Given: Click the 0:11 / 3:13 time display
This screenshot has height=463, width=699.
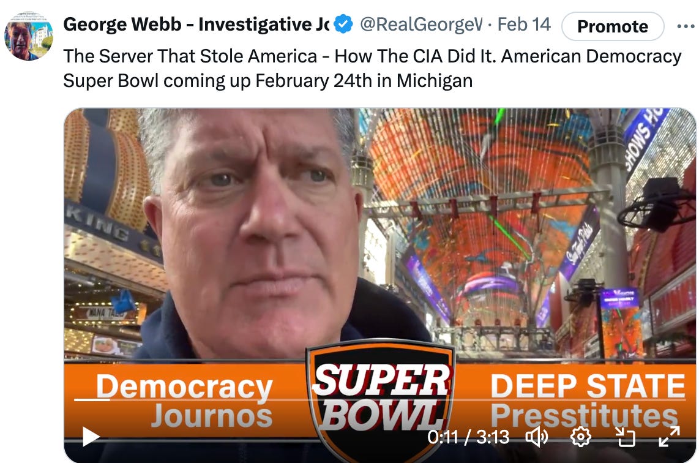Looking at the screenshot, I should (468, 437).
